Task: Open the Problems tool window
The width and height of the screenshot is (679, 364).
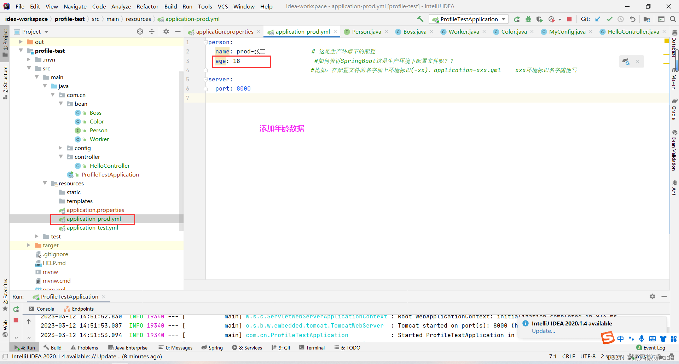Action: [x=84, y=348]
